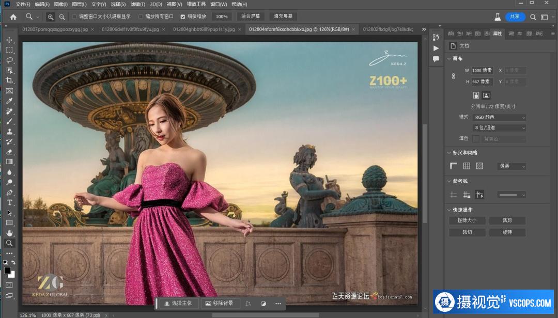Open the Edit Toolbar three-dots menu
The width and height of the screenshot is (558, 318).
pos(9,253)
